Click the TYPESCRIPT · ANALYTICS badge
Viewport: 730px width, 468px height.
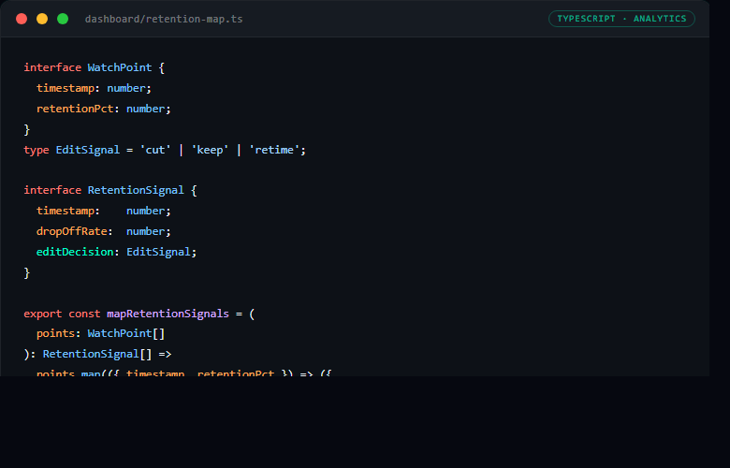[x=621, y=19]
